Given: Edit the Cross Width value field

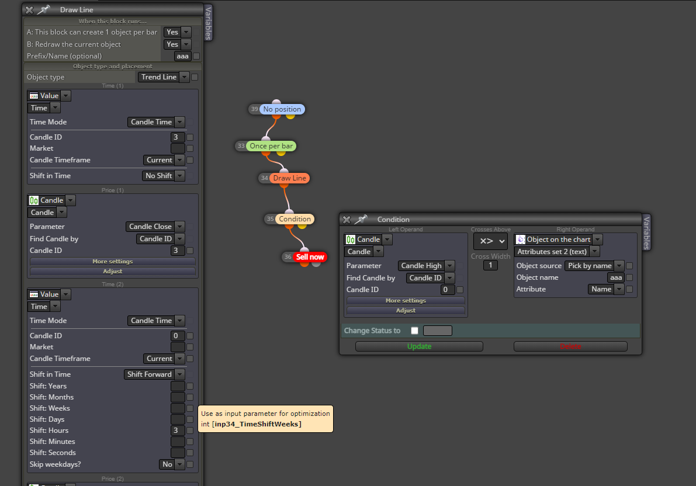Looking at the screenshot, I should [490, 265].
